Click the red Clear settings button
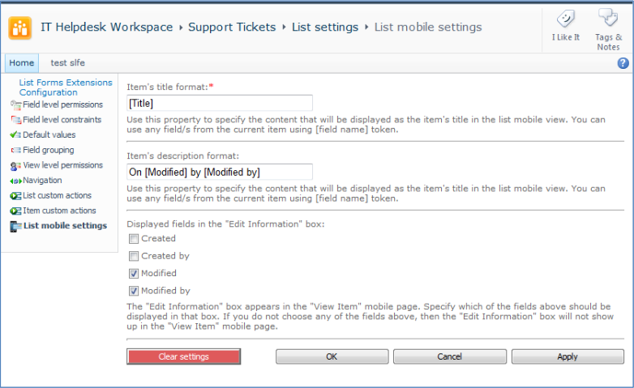The image size is (634, 388). pyautogui.click(x=183, y=356)
